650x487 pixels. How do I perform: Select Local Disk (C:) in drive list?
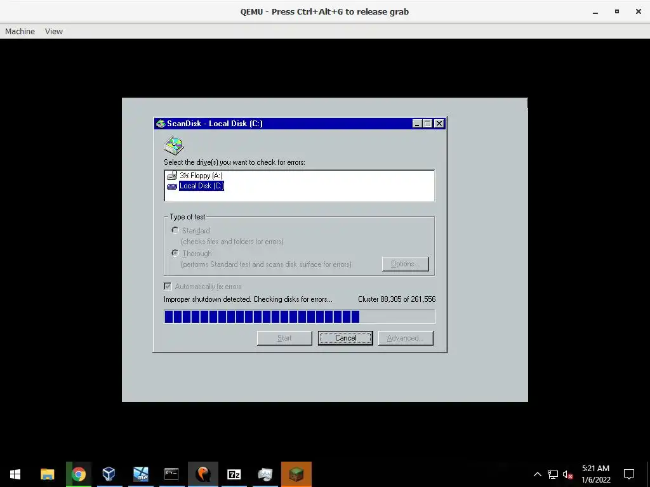click(x=201, y=186)
